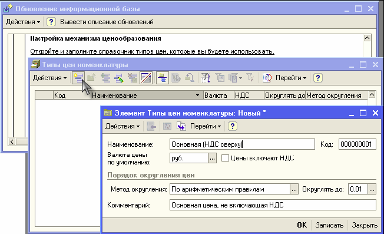The image size is (384, 234).
Task: Open Действия menu in Элемент dialog
Action: [x=123, y=126]
